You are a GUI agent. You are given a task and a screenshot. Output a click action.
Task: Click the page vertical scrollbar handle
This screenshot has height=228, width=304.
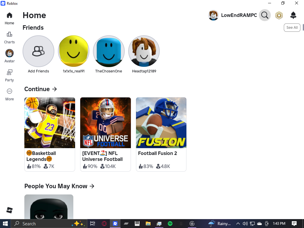303,27
